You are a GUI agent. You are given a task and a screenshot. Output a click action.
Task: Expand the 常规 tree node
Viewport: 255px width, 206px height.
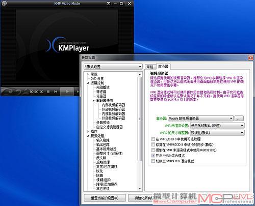(88, 74)
